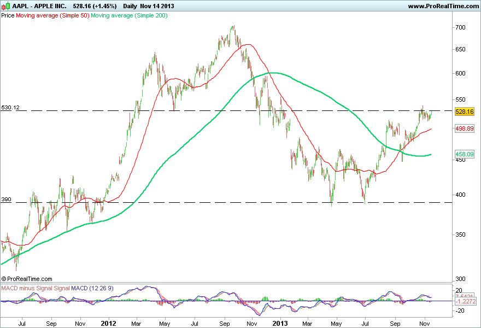The height and width of the screenshot is (328, 481).
Task: Open the www.ProRealTime.com link
Action: 443,6
